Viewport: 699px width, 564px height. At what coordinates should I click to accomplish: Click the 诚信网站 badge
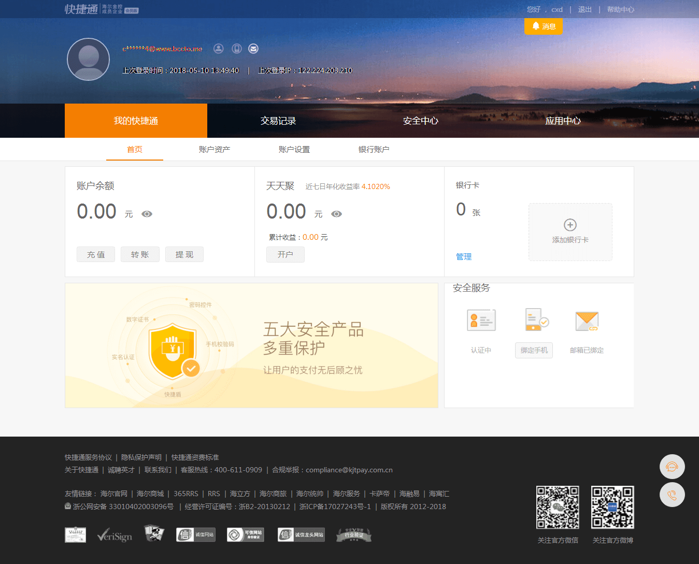(x=195, y=534)
